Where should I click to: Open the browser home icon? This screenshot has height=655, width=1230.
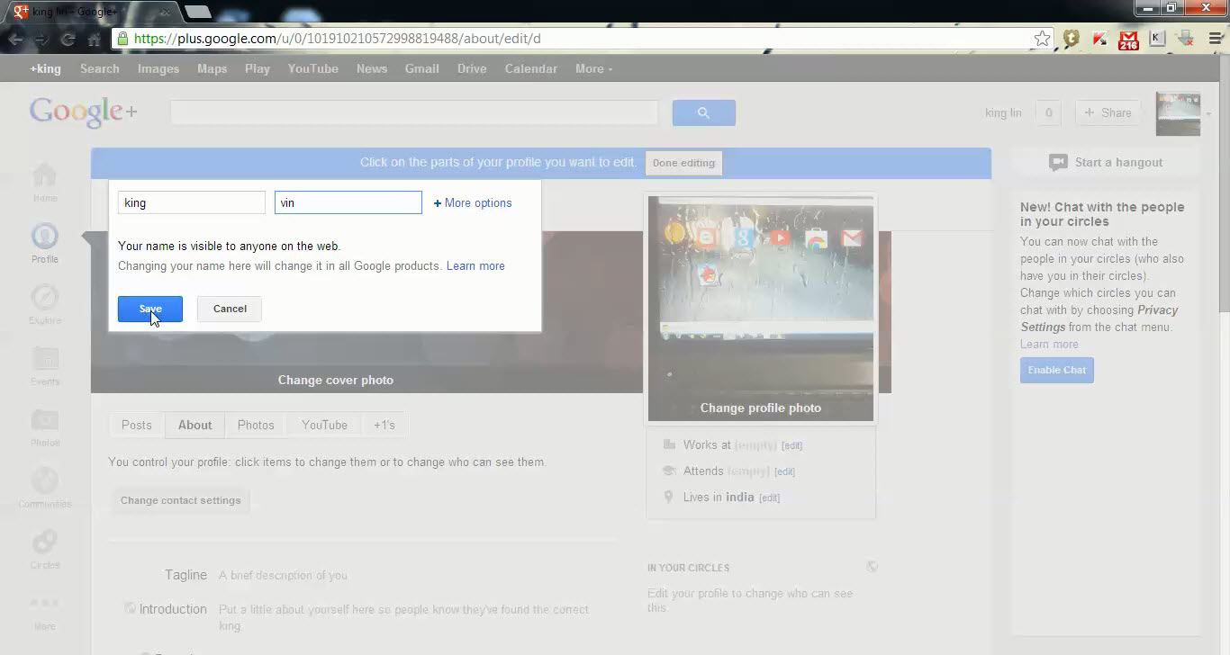(x=94, y=39)
